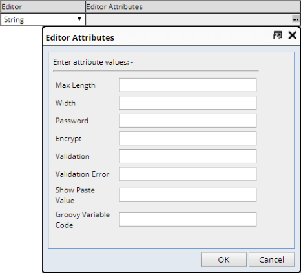Screen dimensions: 301x273
Task: Close the Editor Attributes dialog
Action: click(x=292, y=35)
